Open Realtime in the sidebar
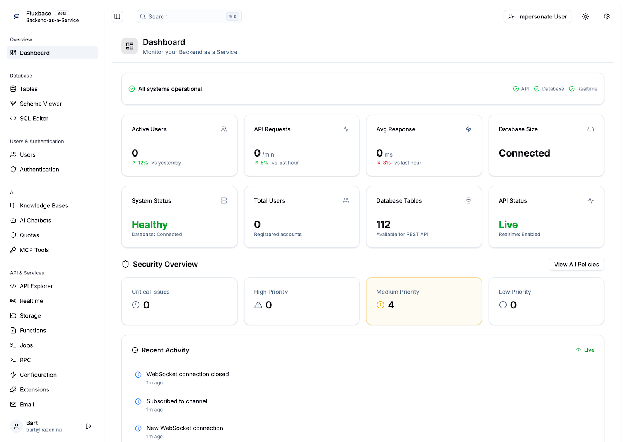This screenshot has height=442, width=624. point(53,301)
